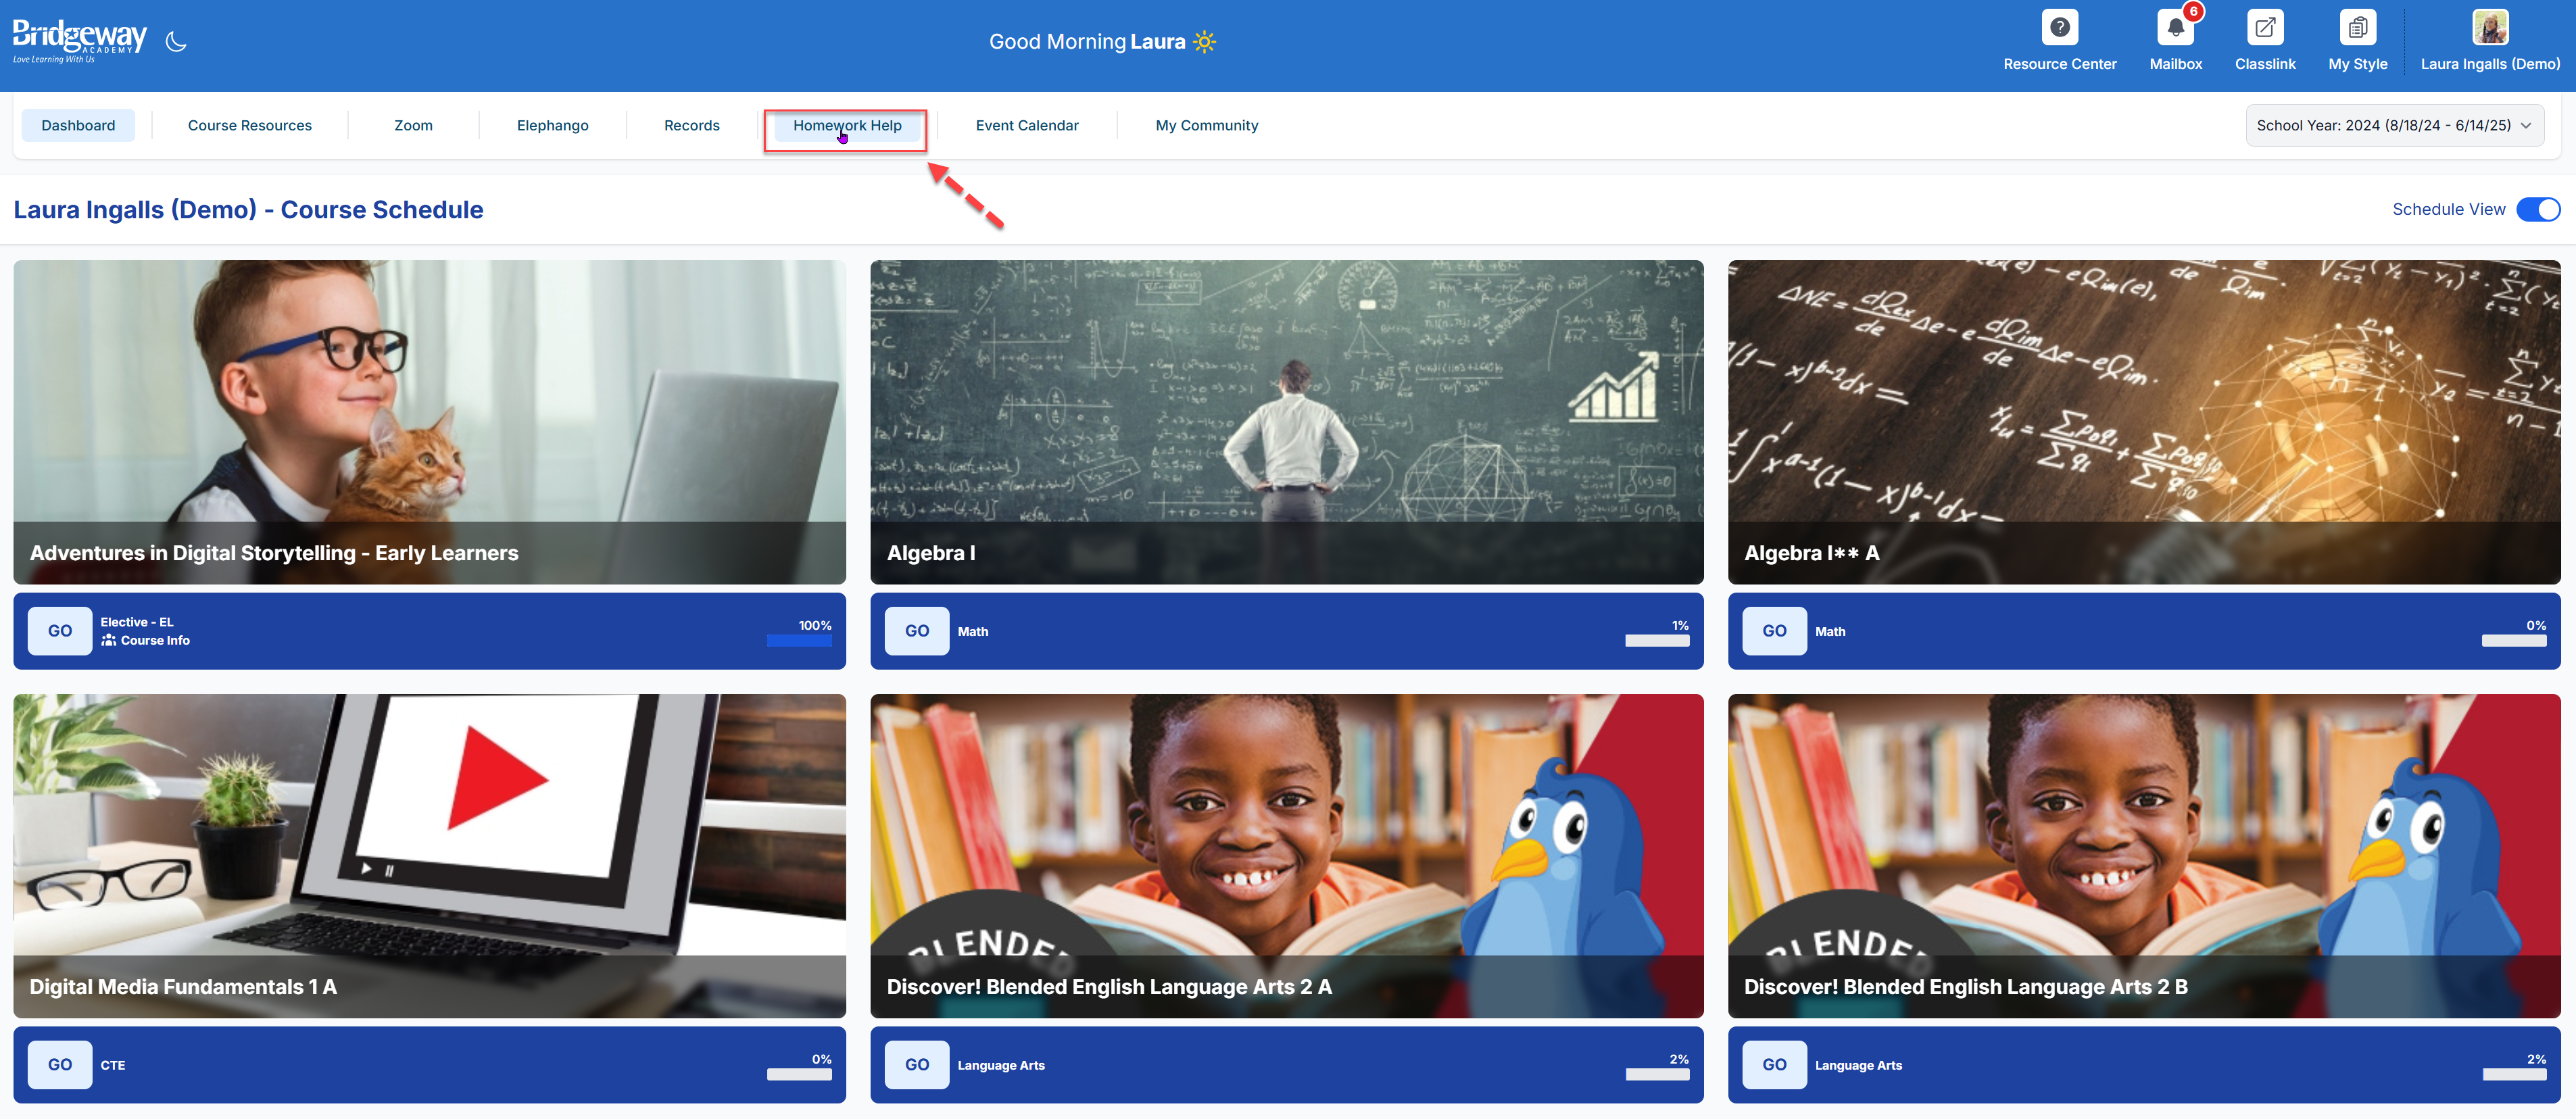The image size is (2576, 1119).
Task: Open the Classlink external link icon
Action: [2264, 28]
